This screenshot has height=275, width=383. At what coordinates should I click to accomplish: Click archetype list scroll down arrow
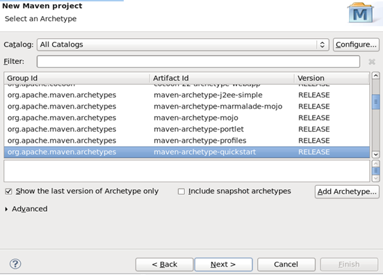click(x=375, y=155)
